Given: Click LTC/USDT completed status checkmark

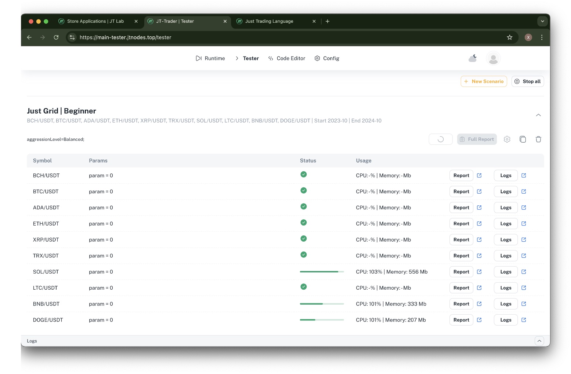Looking at the screenshot, I should coord(304,287).
